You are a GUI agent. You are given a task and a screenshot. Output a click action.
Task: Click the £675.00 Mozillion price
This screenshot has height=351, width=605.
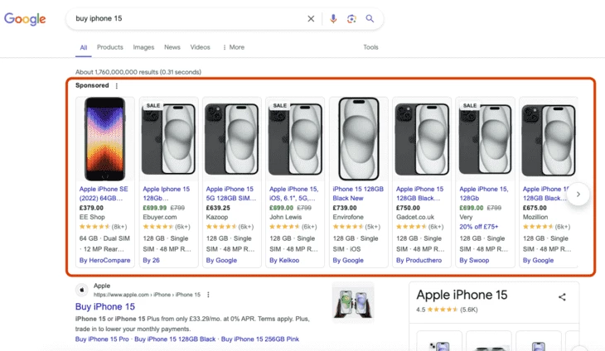pos(535,208)
